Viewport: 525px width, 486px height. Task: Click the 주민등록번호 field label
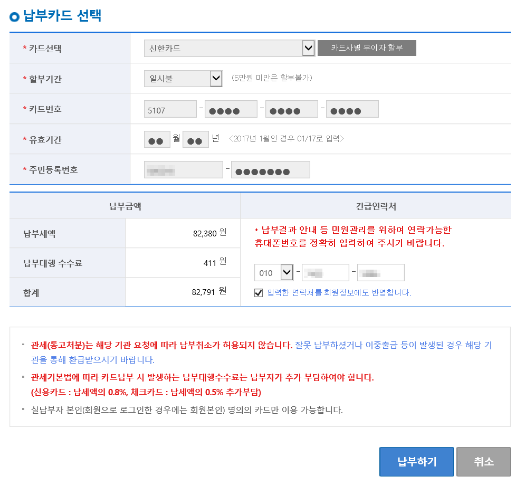coord(53,169)
